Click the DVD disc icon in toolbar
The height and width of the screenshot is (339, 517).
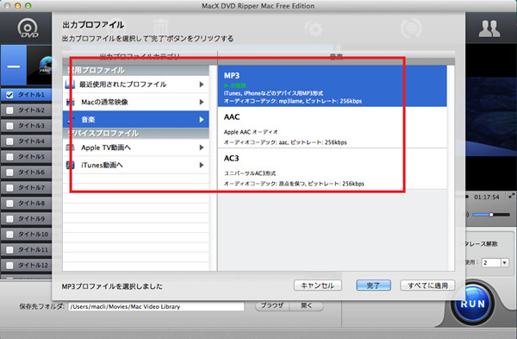(x=28, y=28)
